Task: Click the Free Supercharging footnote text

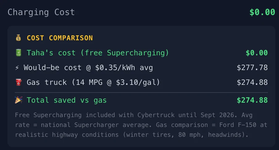Action: click(x=141, y=125)
